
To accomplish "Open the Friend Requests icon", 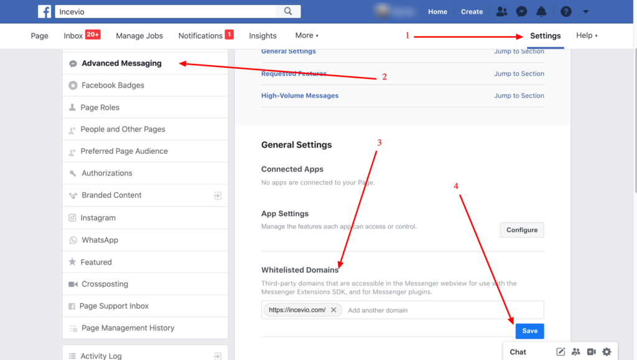I will [x=501, y=11].
